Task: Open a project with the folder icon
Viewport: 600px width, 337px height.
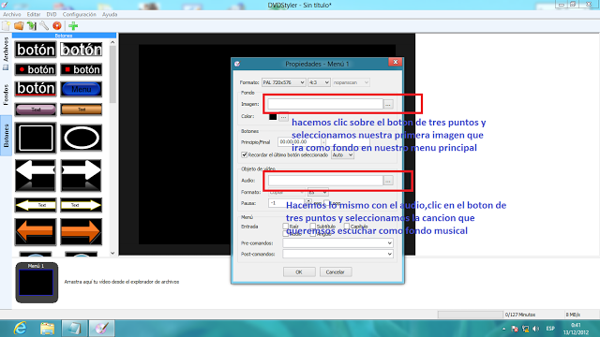Action: pos(19,25)
